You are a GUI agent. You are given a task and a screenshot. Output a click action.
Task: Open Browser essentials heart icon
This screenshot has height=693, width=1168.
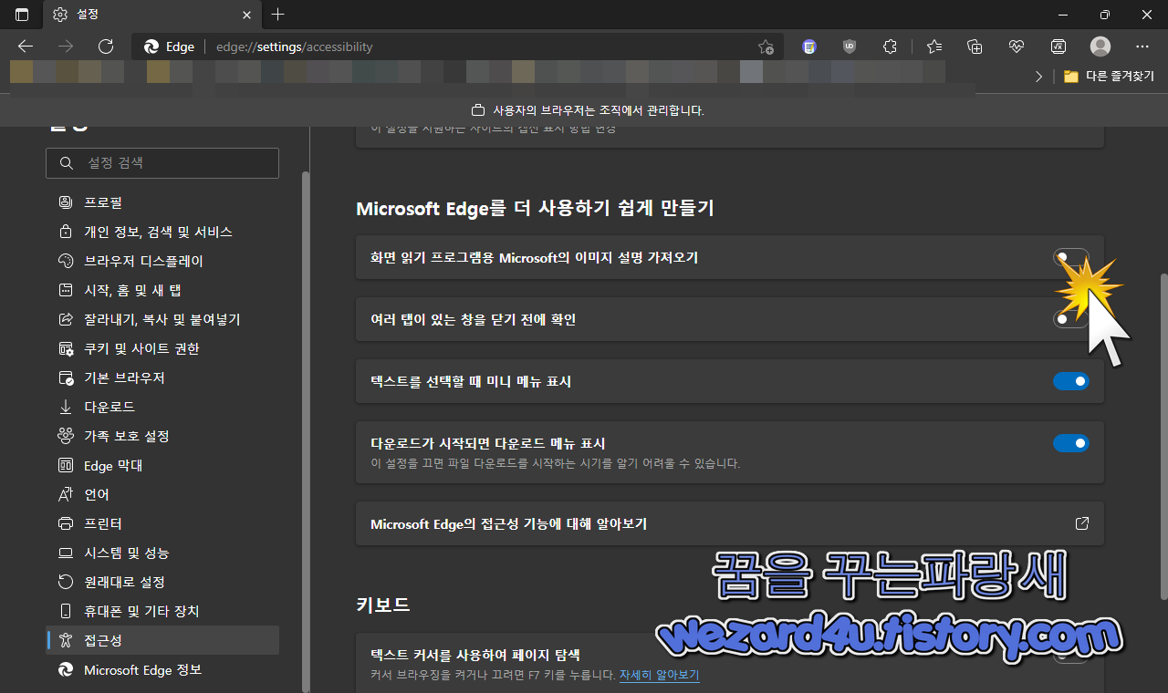coord(1016,47)
